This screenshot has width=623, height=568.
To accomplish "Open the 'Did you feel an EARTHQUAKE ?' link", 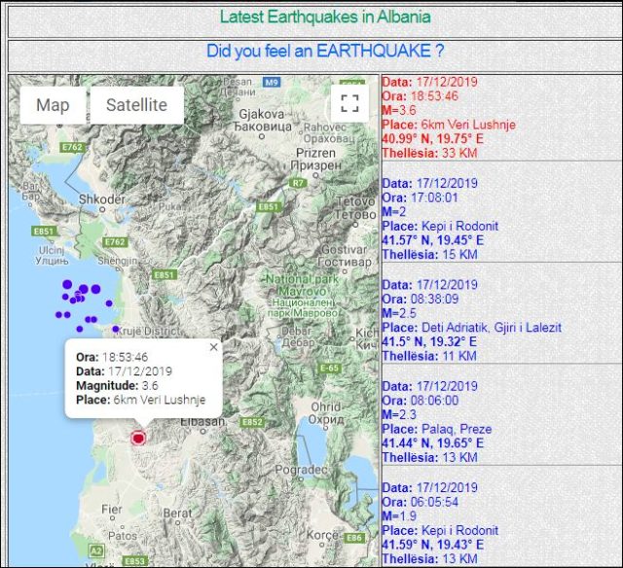I will pyautogui.click(x=325, y=51).
